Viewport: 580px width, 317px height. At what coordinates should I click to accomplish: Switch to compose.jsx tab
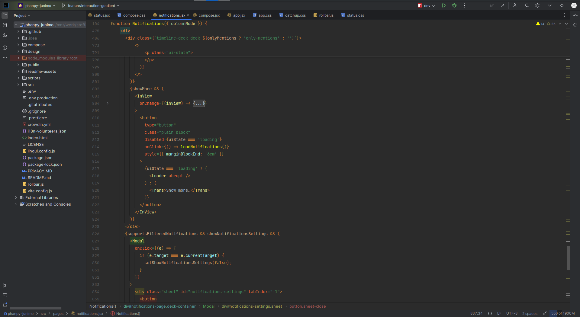pos(207,15)
